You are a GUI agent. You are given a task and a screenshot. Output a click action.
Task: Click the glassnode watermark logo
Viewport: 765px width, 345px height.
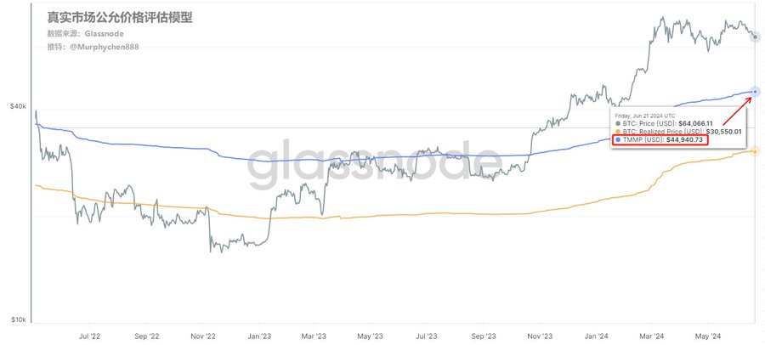(x=374, y=166)
